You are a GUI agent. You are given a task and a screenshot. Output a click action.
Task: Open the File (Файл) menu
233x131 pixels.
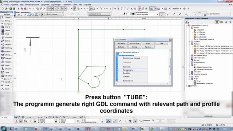[7, 5]
